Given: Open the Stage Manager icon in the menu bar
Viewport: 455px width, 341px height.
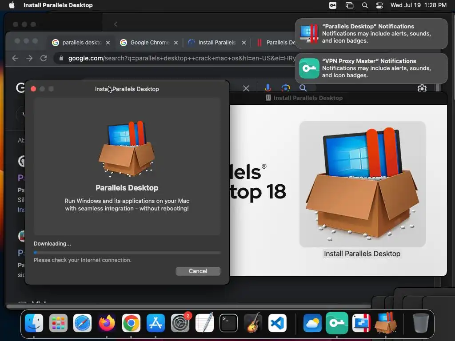Looking at the screenshot, I should [x=349, y=5].
